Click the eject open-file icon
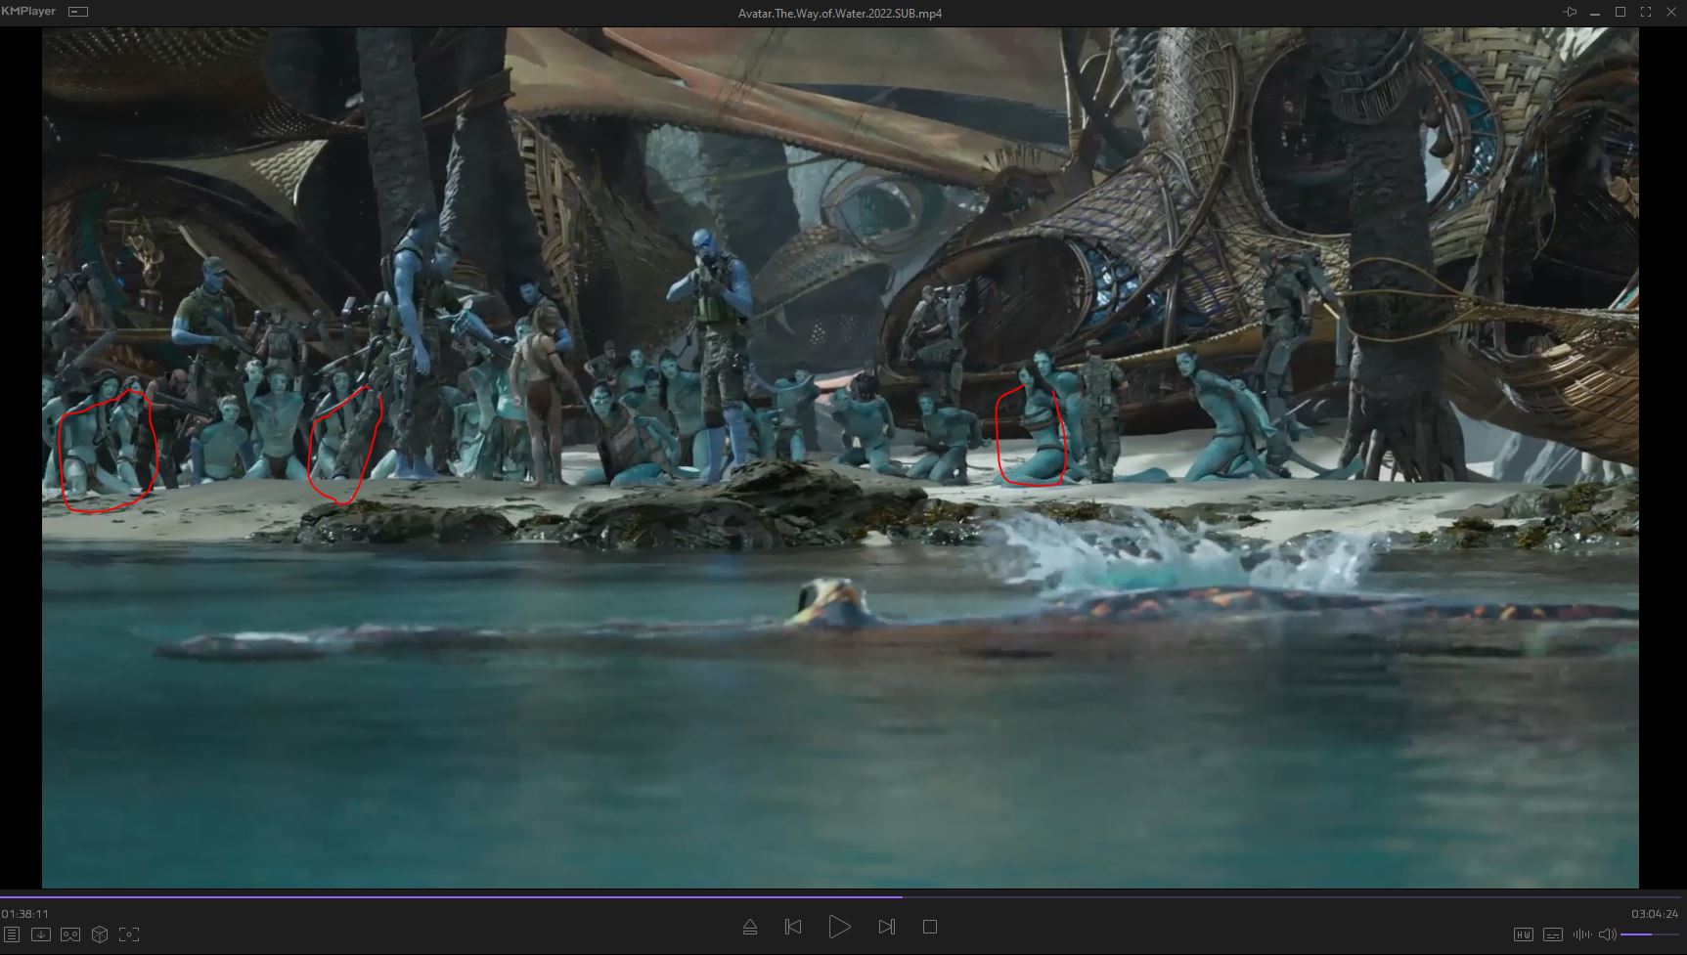1687x955 pixels. 750,927
